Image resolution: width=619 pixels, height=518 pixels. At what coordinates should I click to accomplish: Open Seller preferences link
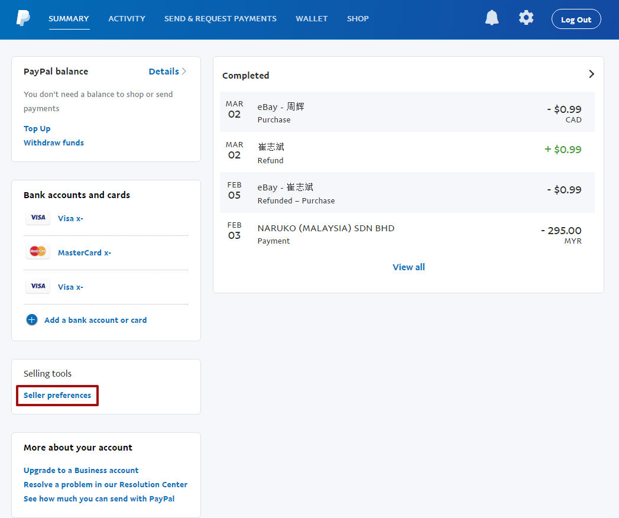point(57,396)
